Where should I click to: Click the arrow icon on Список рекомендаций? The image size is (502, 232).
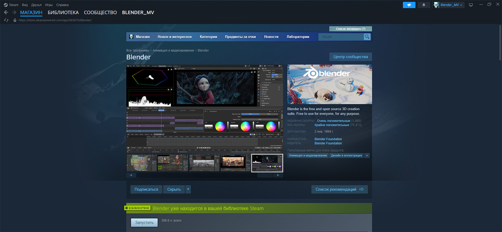361,189
